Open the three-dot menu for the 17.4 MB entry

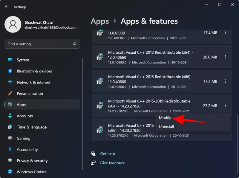point(225,33)
